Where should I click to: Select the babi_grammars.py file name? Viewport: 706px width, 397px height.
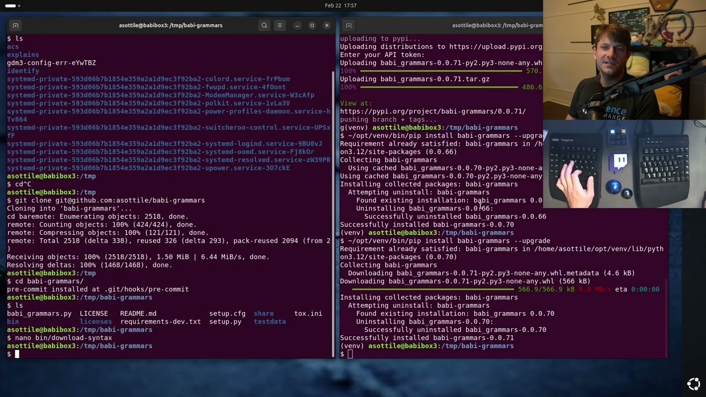pyautogui.click(x=39, y=314)
